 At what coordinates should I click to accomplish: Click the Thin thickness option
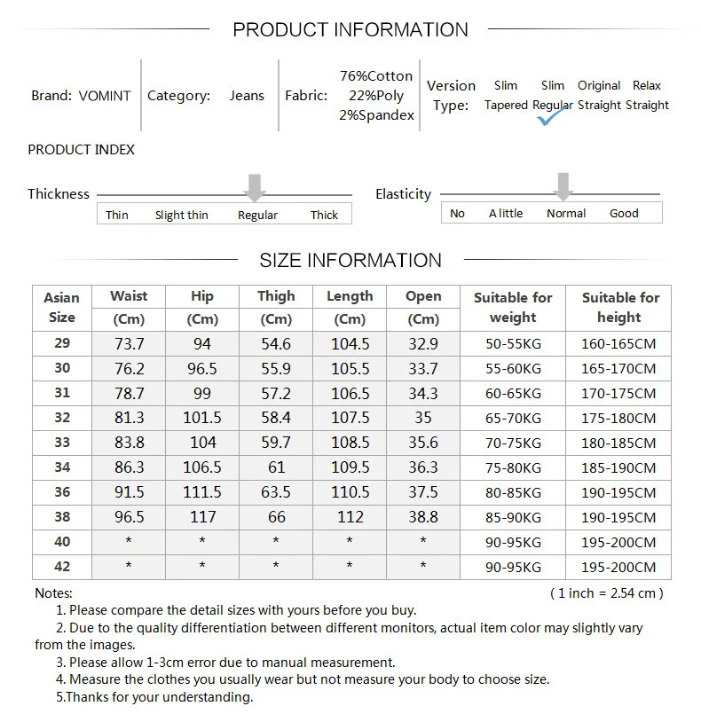pyautogui.click(x=116, y=215)
